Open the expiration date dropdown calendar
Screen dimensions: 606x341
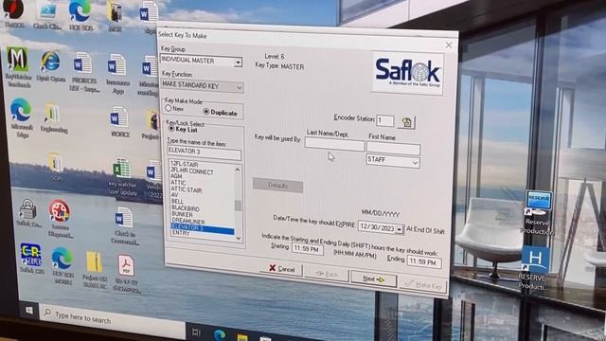[x=400, y=229]
